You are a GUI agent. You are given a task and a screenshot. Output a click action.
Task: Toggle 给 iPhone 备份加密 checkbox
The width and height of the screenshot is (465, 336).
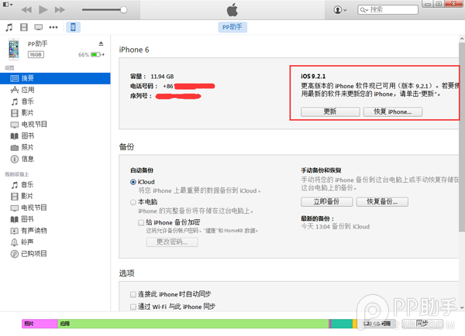tap(141, 222)
